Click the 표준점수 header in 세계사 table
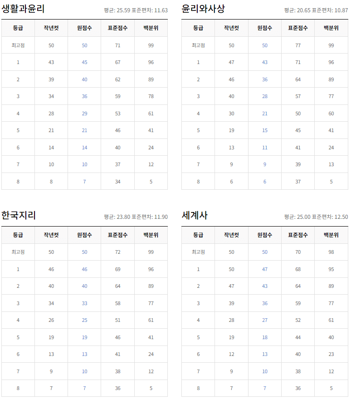The image size is (351, 400). [x=298, y=235]
